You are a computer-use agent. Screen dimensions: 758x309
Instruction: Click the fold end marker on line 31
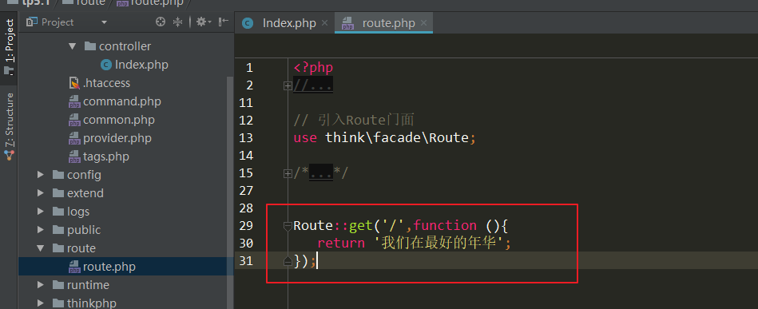288,261
